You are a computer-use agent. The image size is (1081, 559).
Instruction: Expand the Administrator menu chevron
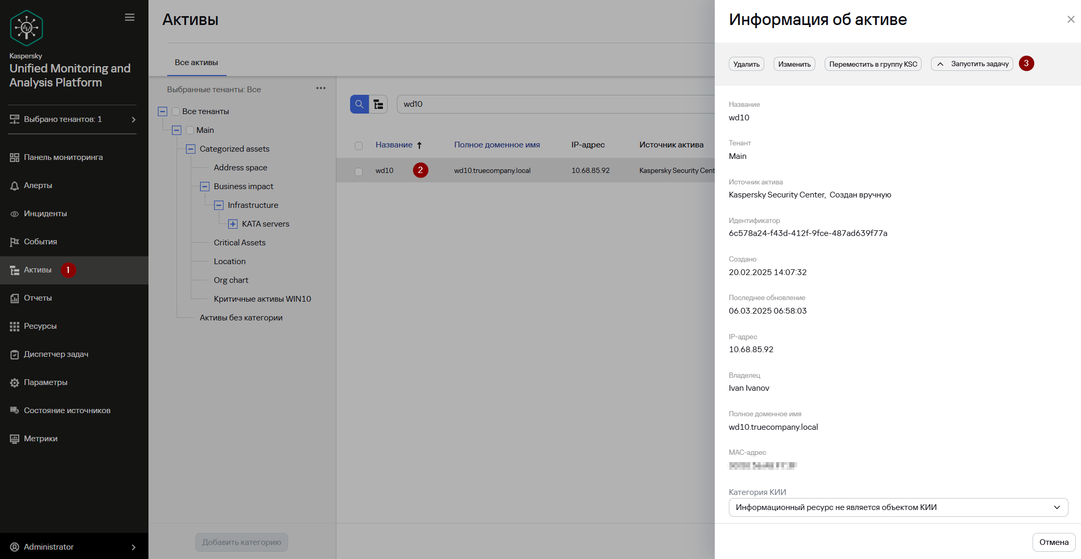[134, 547]
